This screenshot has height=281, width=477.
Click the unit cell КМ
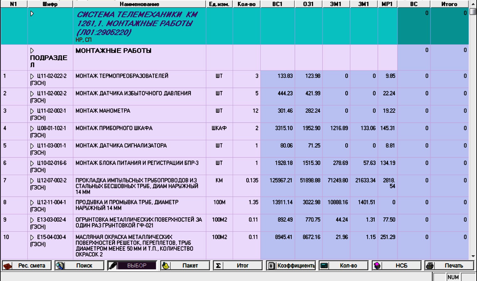pos(219,180)
